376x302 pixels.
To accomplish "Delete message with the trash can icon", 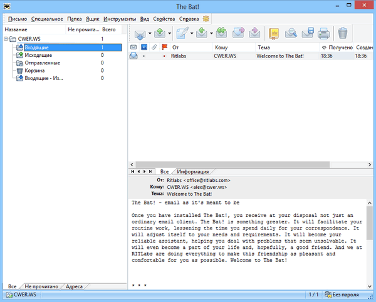I will [x=342, y=33].
